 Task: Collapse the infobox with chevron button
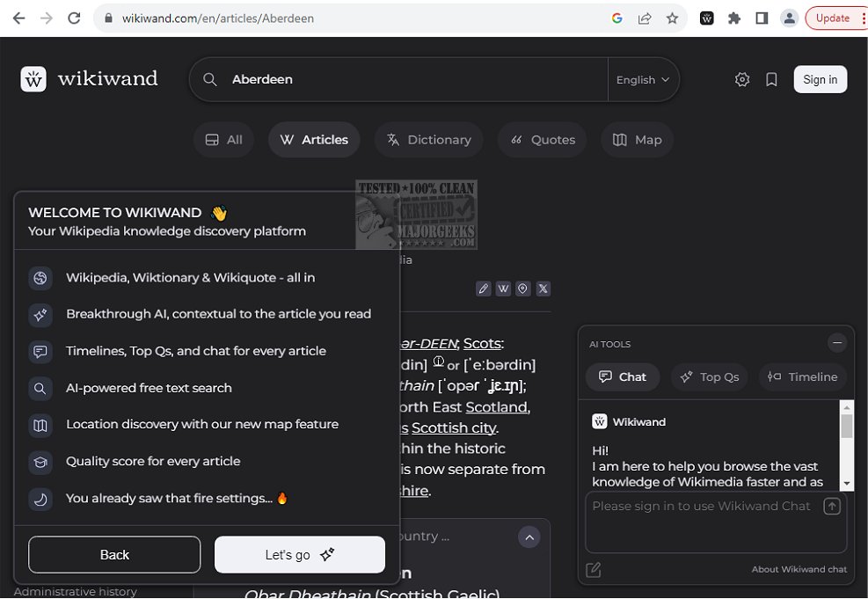coord(529,537)
